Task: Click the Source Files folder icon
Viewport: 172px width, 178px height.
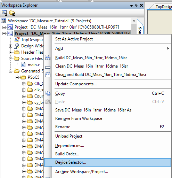Action: (17, 59)
